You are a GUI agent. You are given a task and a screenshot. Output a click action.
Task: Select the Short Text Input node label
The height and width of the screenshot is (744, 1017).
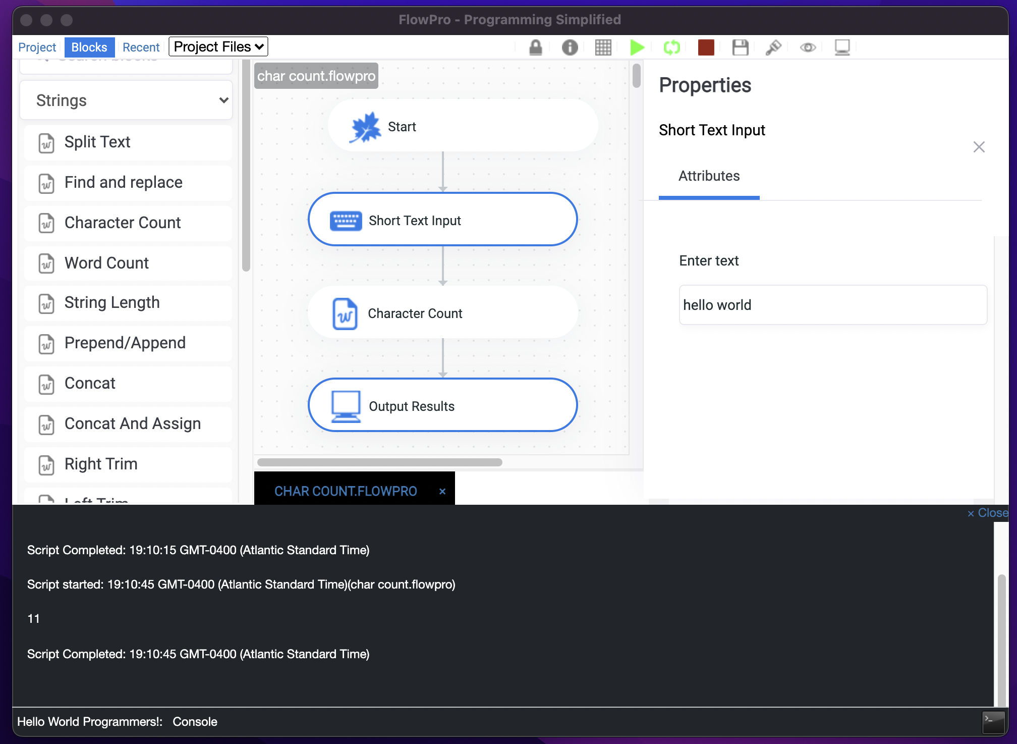pyautogui.click(x=415, y=221)
